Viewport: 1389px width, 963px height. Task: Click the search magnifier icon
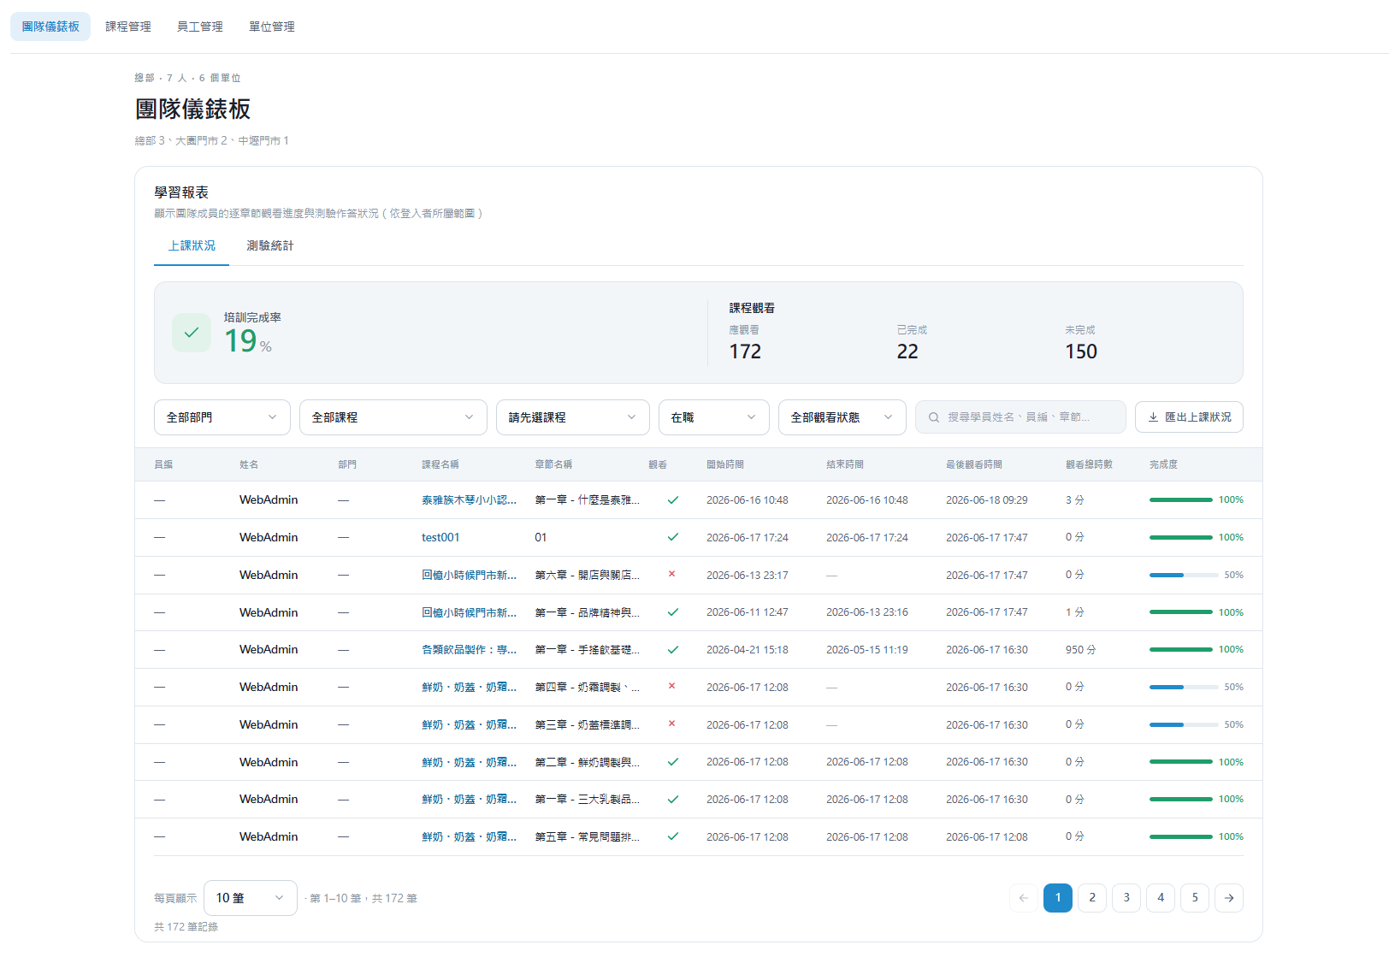click(x=934, y=417)
